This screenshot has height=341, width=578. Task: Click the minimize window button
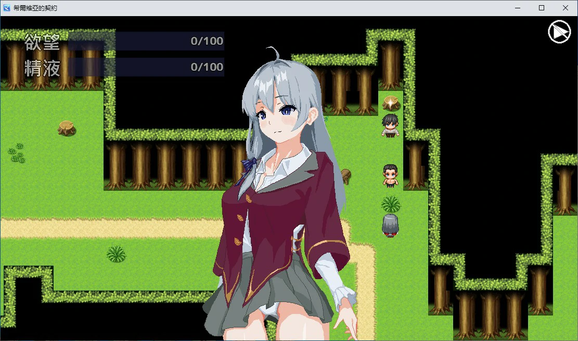(517, 8)
